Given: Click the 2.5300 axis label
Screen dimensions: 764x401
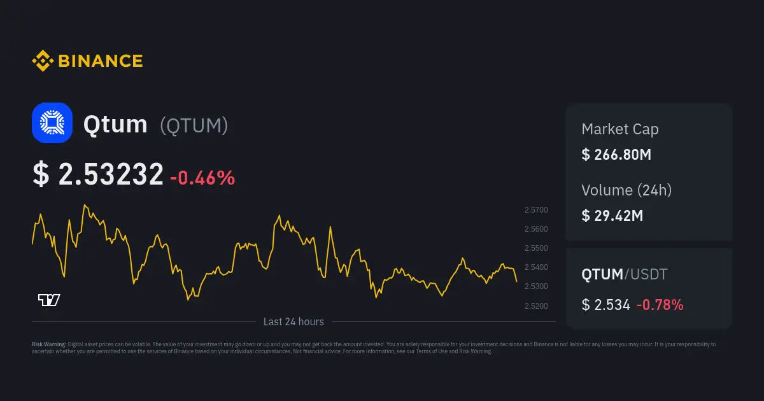Looking at the screenshot, I should coord(536,286).
